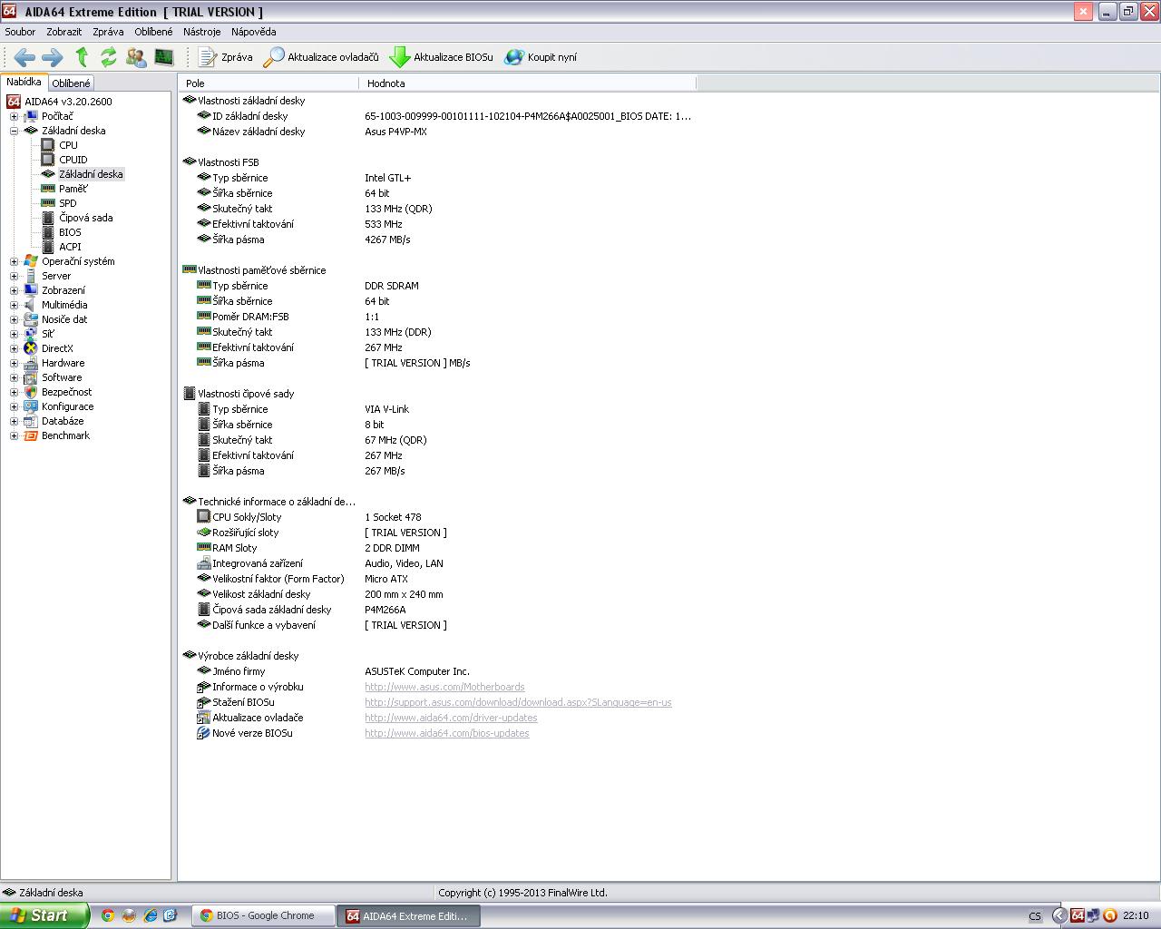1161x929 pixels.
Task: Click AIDA64 Extreme Edition taskbar button
Action: click(x=410, y=916)
